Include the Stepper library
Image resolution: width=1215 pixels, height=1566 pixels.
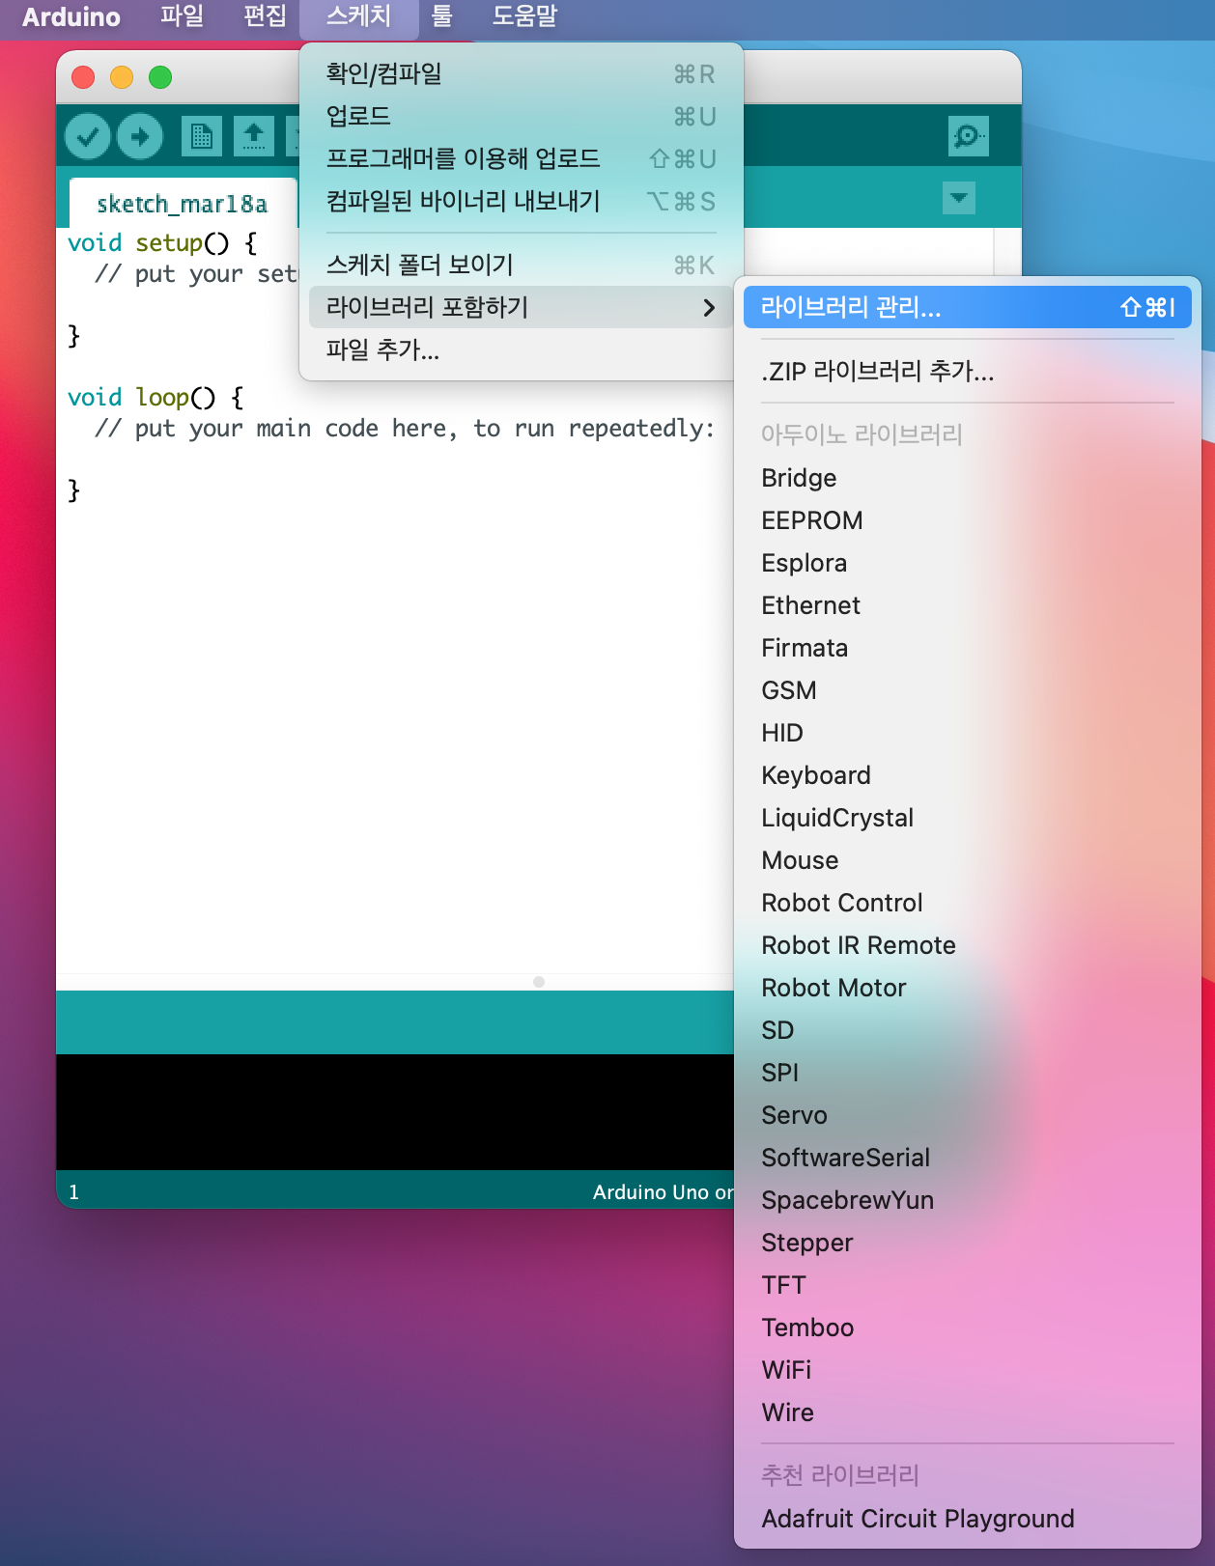pyautogui.click(x=968, y=1243)
